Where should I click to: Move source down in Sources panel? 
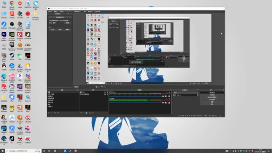92,113
